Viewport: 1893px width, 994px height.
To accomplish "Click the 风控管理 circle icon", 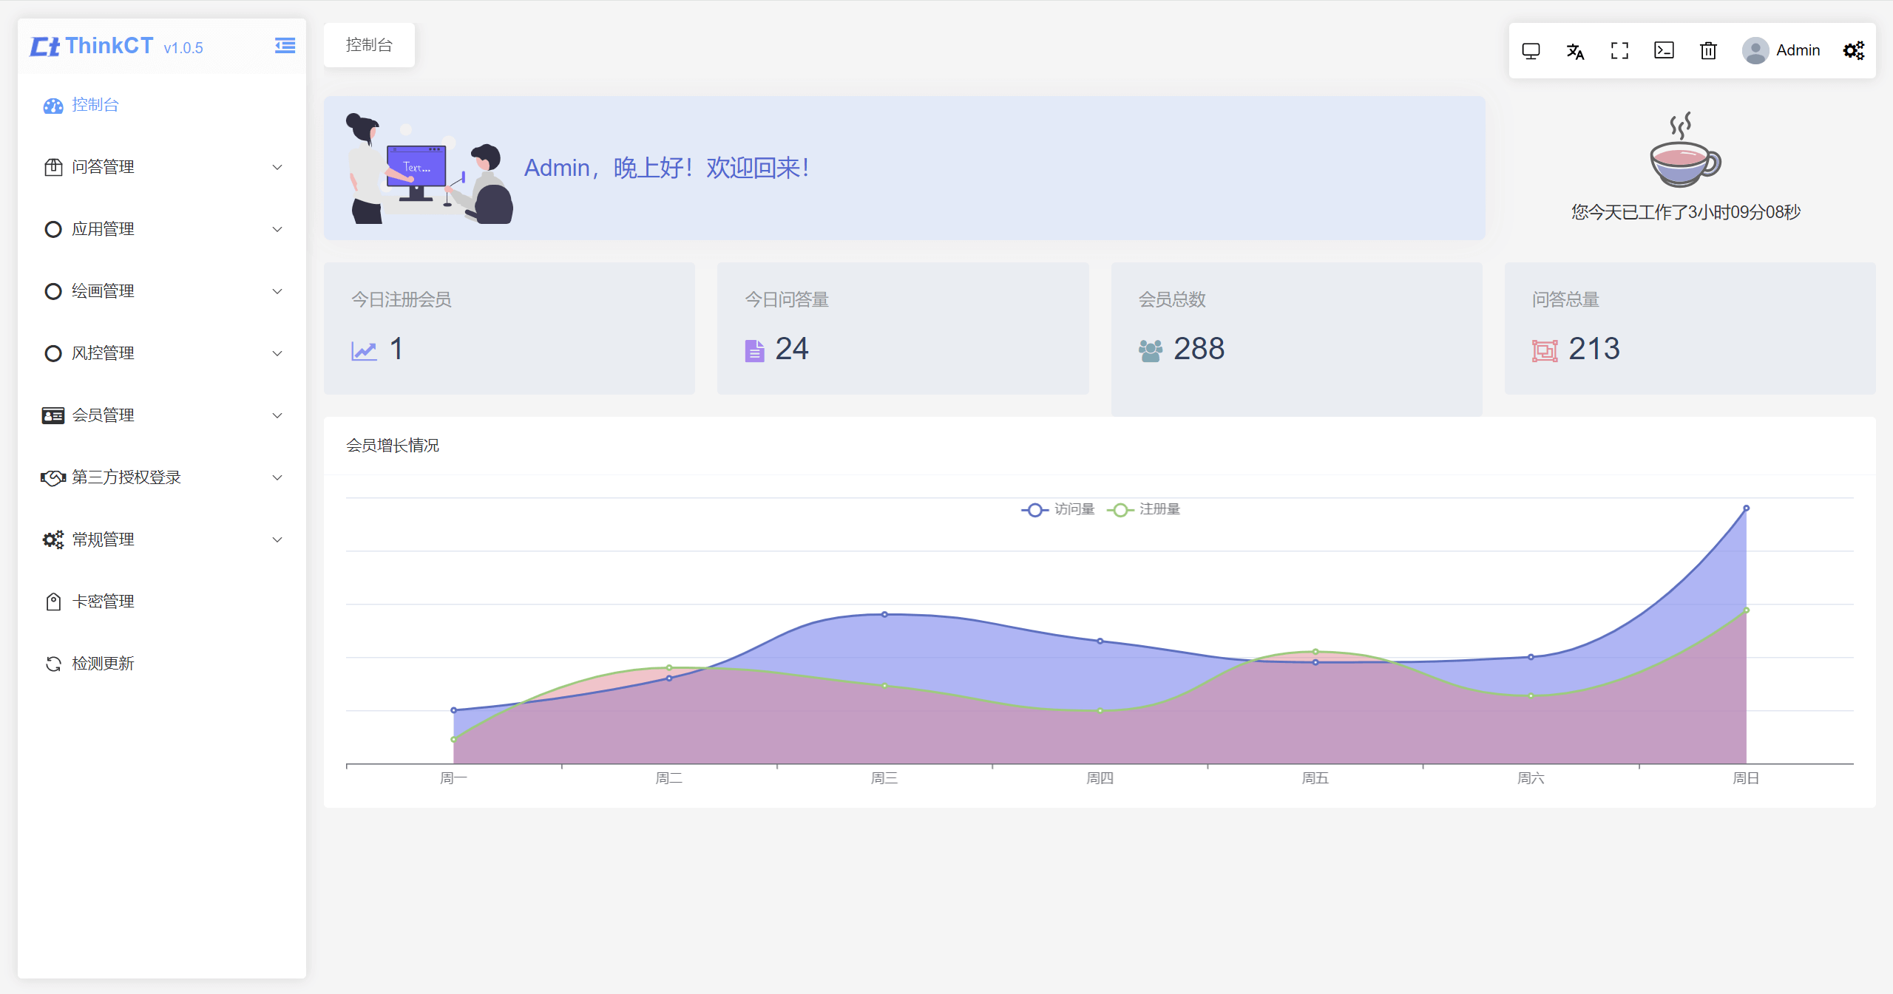I will [53, 353].
